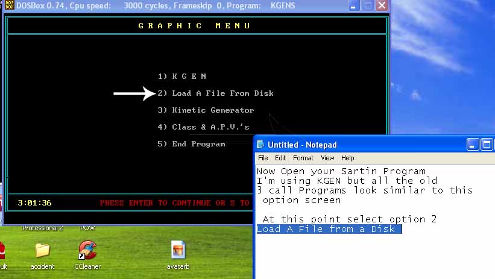This screenshot has height=279, width=495.
Task: Click the red PRESS ENTER TO CONTINUE text
Action: (x=175, y=203)
